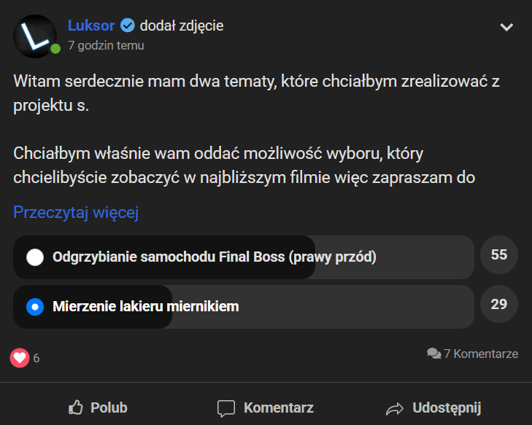Click the 55 votes progress bar for Odgrzybianie
The image size is (532, 425).
point(244,257)
